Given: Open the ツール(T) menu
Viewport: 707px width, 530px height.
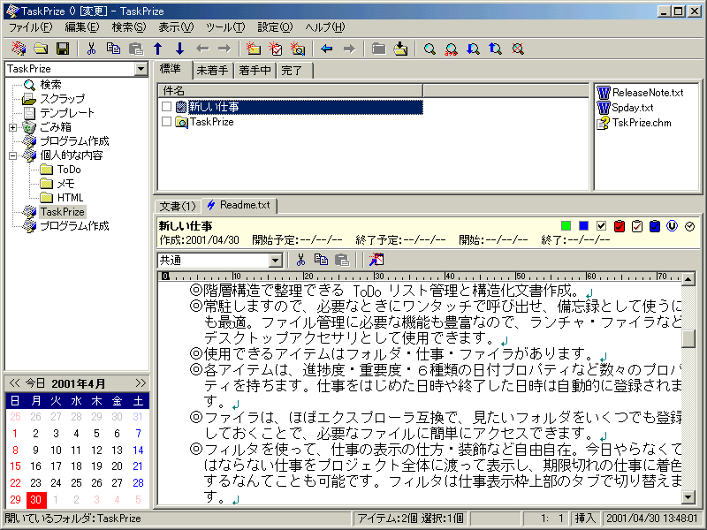Looking at the screenshot, I should click(x=225, y=27).
